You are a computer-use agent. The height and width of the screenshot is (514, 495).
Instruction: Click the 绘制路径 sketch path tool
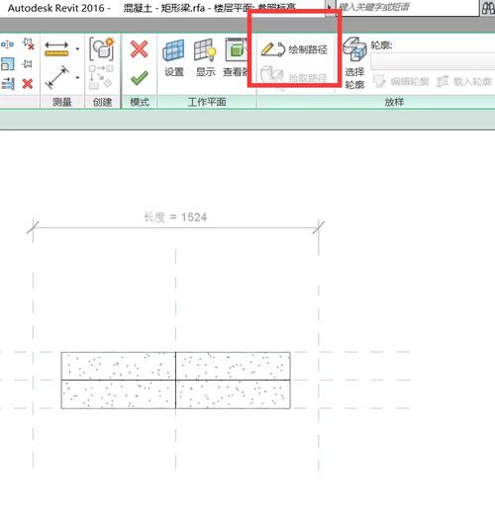click(x=294, y=49)
